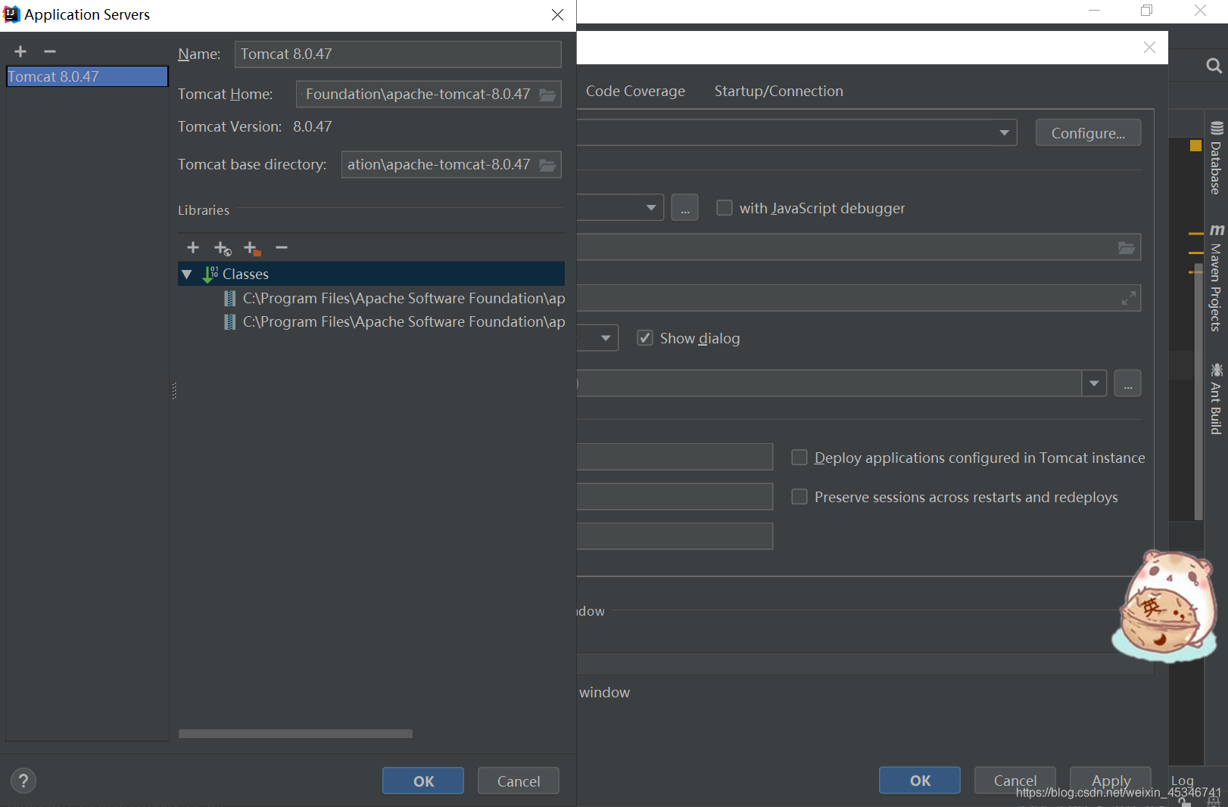The image size is (1228, 807).
Task: Click the HTTP port field beside Deploy checkbox
Action: [x=675, y=457]
